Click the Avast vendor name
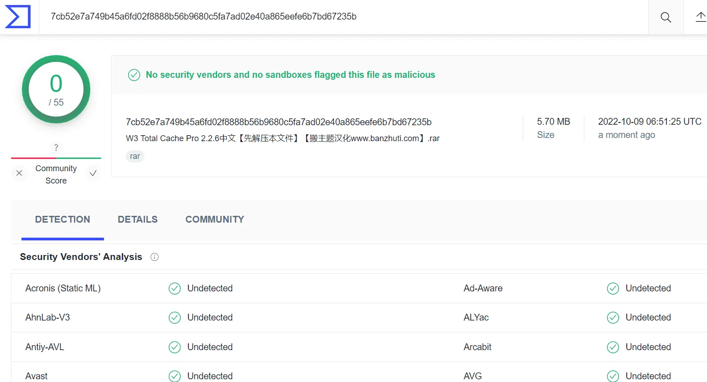Screen dimensions: 707x382 coord(36,376)
